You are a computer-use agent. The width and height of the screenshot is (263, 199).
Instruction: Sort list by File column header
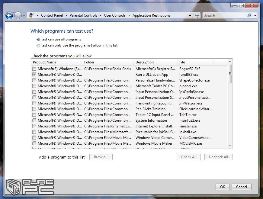(195, 62)
